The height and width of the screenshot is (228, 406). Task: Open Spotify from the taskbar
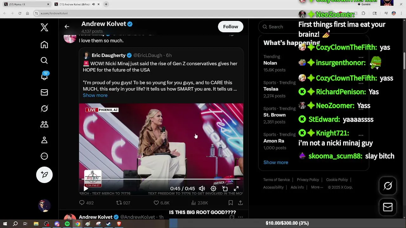[67, 224]
